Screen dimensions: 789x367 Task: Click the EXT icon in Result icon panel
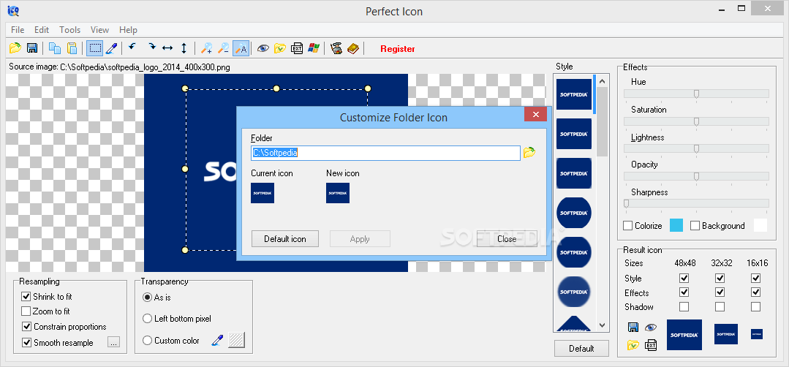click(651, 345)
